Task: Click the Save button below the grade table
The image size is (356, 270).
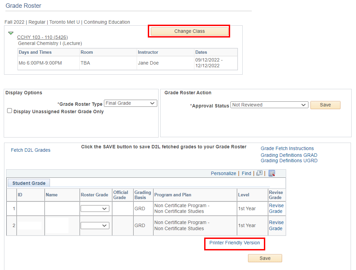Action: (x=265, y=258)
